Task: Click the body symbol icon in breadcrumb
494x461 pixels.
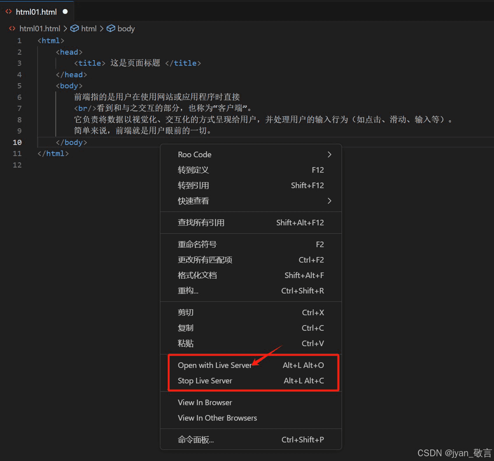Action: (x=111, y=28)
